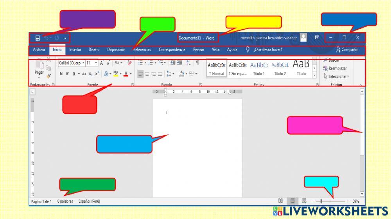Toggle bold (N) formatting
391x219 pixels.
tap(61, 74)
